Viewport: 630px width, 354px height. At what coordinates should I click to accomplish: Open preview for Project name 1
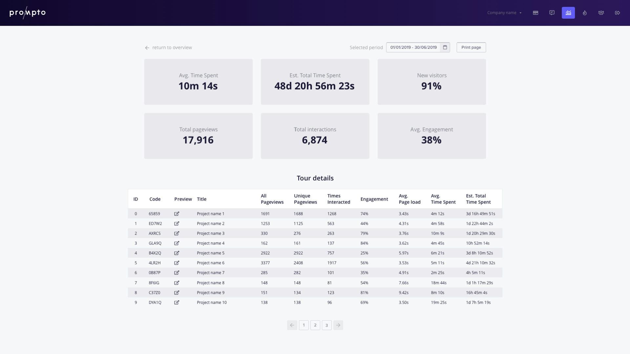177,213
